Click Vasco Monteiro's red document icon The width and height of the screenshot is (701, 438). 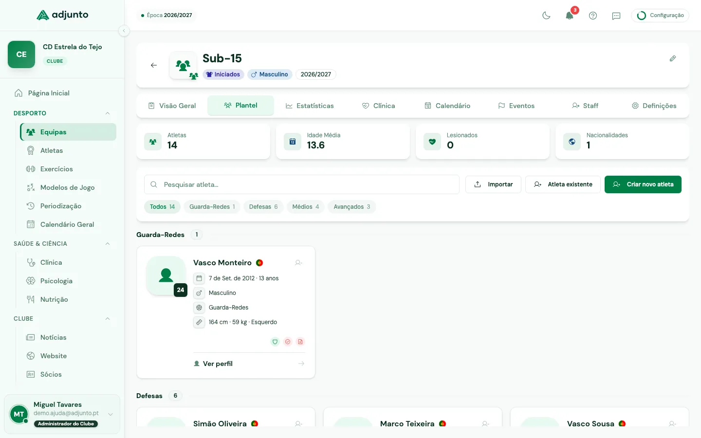300,342
